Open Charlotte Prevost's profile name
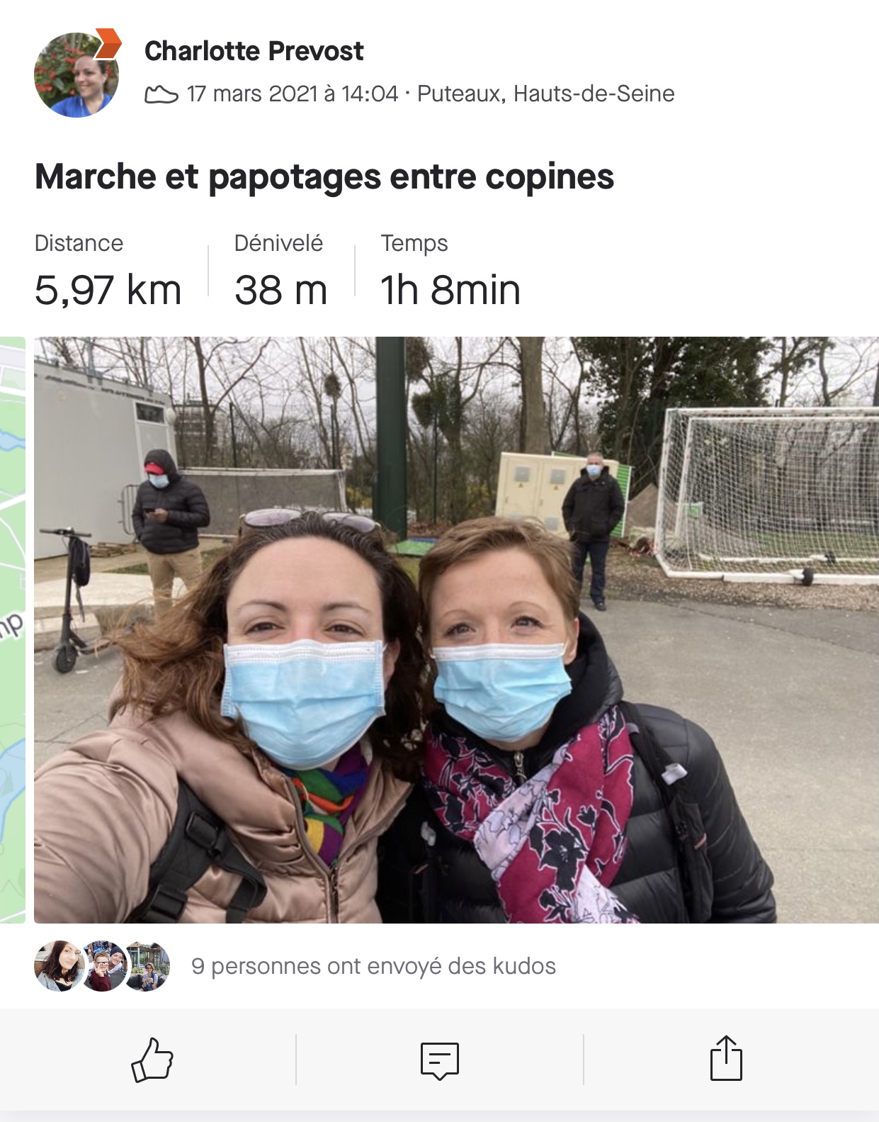 tap(254, 51)
